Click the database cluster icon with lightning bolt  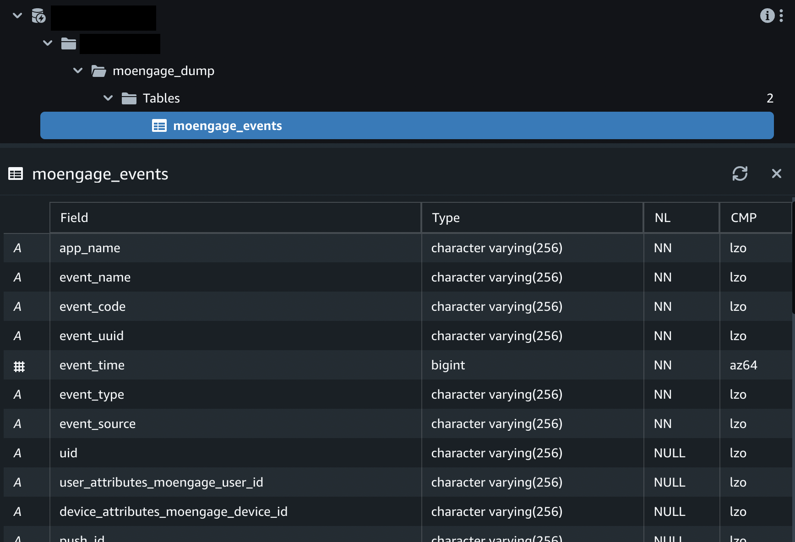click(x=38, y=16)
